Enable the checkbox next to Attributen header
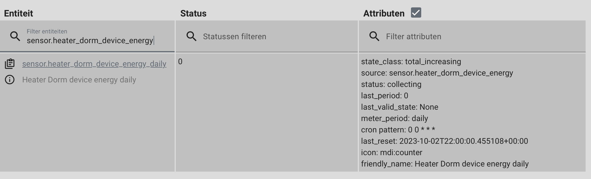The height and width of the screenshot is (179, 591). (x=416, y=13)
